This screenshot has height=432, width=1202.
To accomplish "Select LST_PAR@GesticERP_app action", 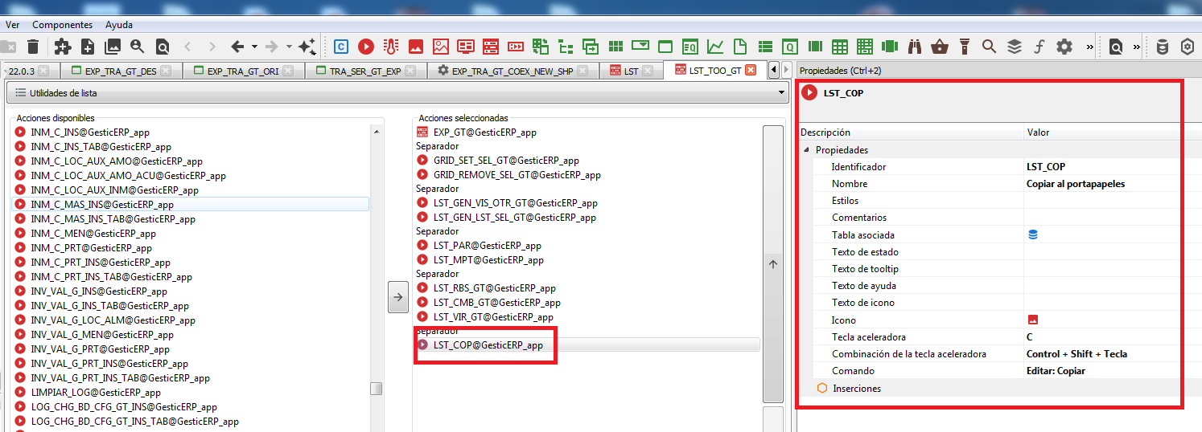I will [x=488, y=246].
